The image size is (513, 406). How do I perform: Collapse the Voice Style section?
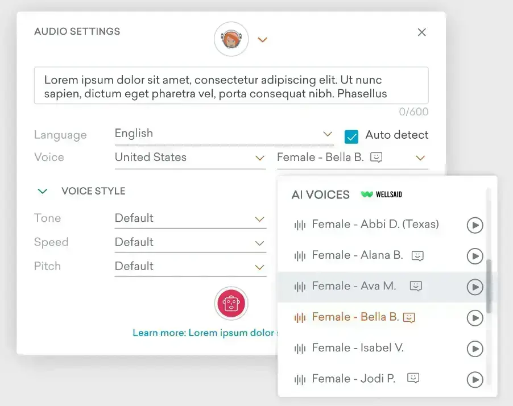43,191
